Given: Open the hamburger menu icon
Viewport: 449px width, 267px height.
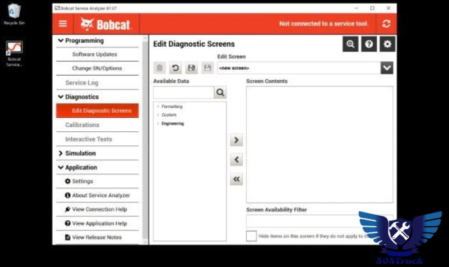Looking at the screenshot, I should click(63, 24).
